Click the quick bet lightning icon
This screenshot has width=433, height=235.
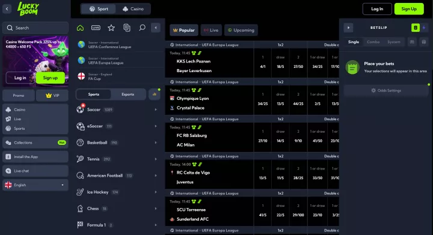coord(424,28)
